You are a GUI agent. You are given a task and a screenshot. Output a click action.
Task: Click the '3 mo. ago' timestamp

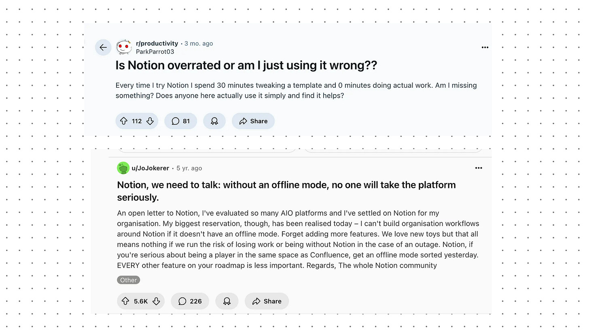[199, 44]
